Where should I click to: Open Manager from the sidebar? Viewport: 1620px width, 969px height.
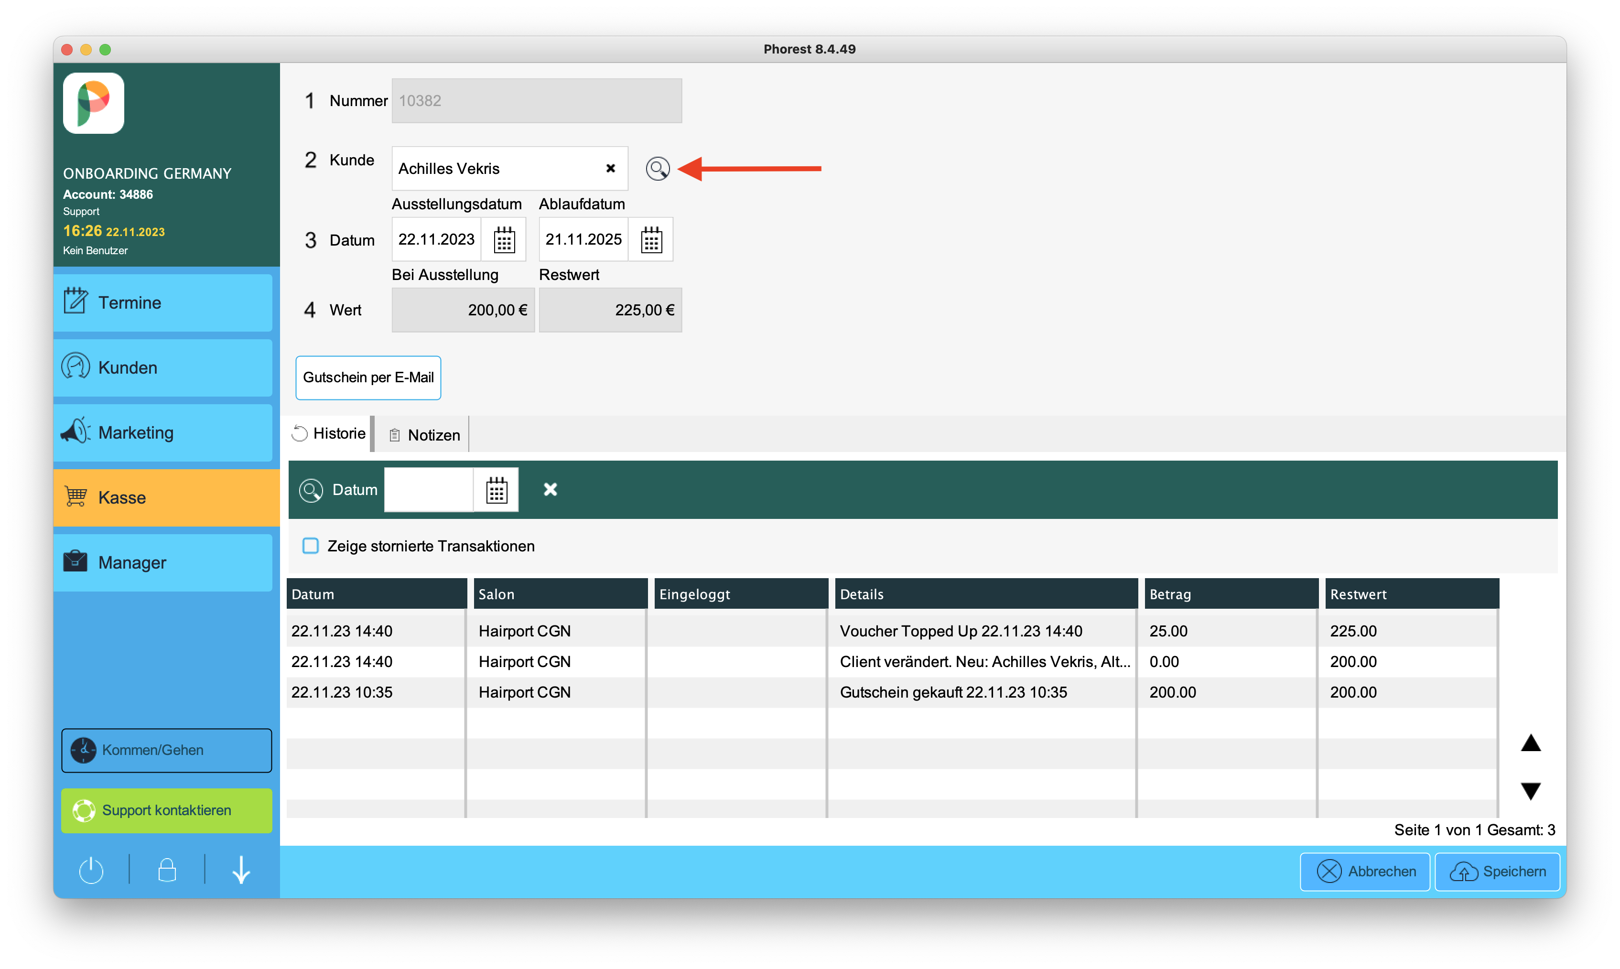point(162,562)
